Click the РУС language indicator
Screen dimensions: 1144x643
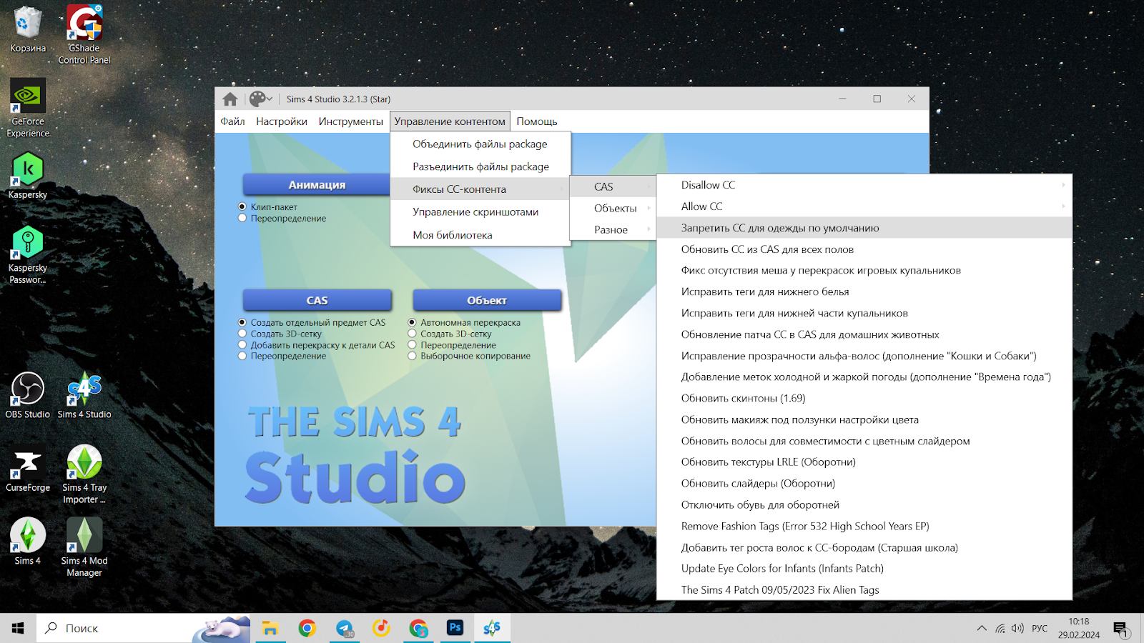click(1039, 629)
